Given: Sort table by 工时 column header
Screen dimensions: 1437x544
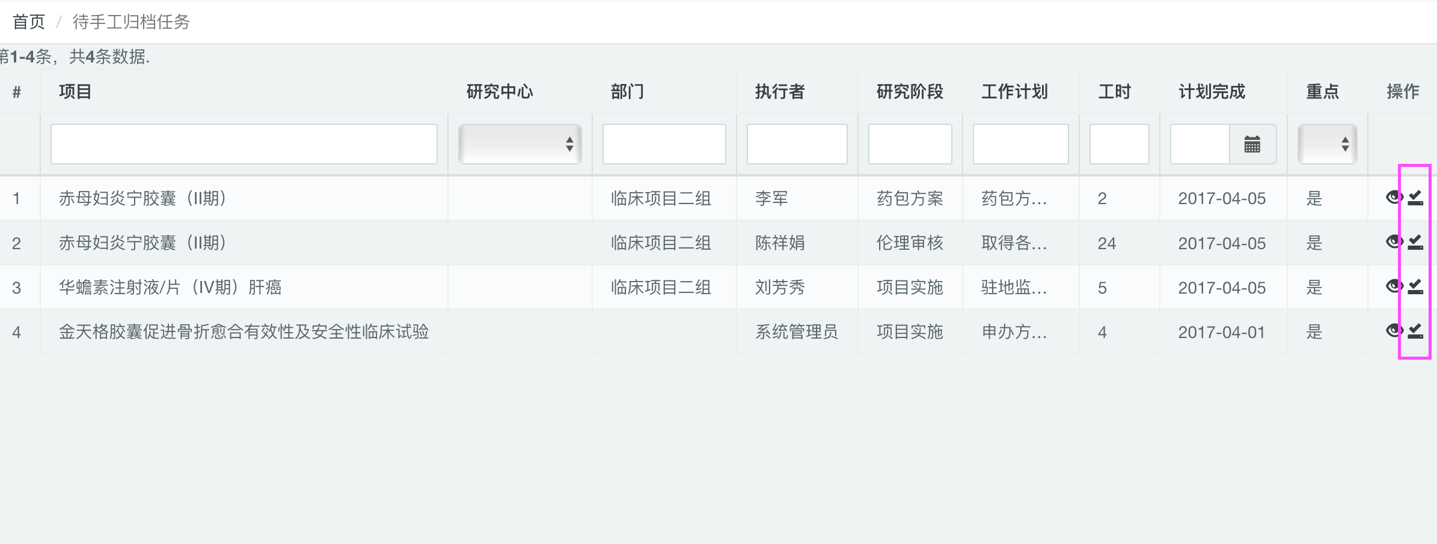Looking at the screenshot, I should [x=1115, y=92].
